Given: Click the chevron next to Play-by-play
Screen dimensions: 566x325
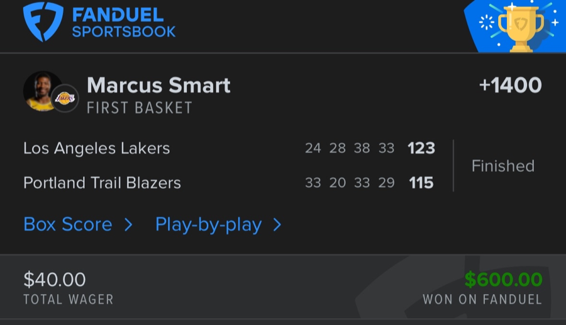Looking at the screenshot, I should point(277,224).
